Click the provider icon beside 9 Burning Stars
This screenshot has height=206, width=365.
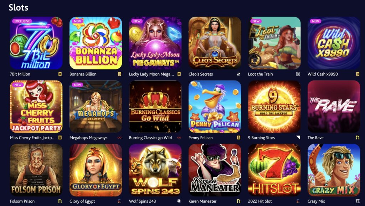click(298, 138)
